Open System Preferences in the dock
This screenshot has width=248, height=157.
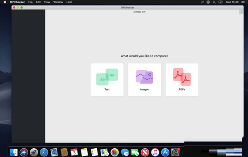click(x=175, y=152)
